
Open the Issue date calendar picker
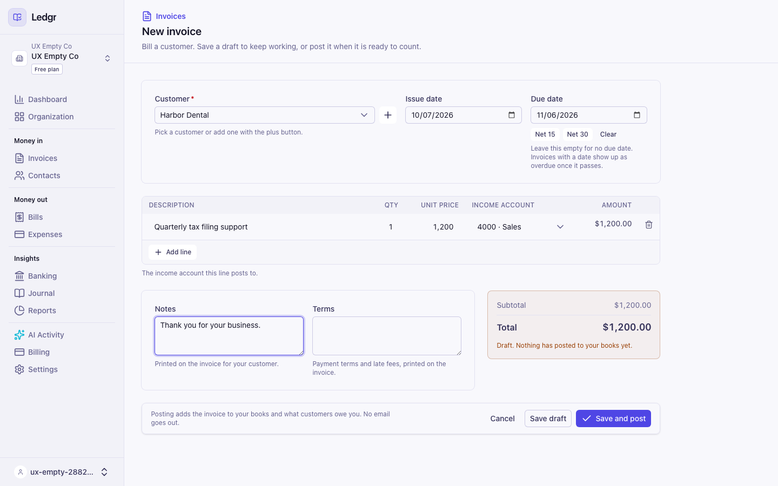pos(512,115)
